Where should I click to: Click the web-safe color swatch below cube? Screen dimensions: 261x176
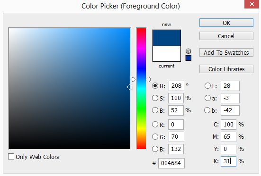pyautogui.click(x=188, y=58)
